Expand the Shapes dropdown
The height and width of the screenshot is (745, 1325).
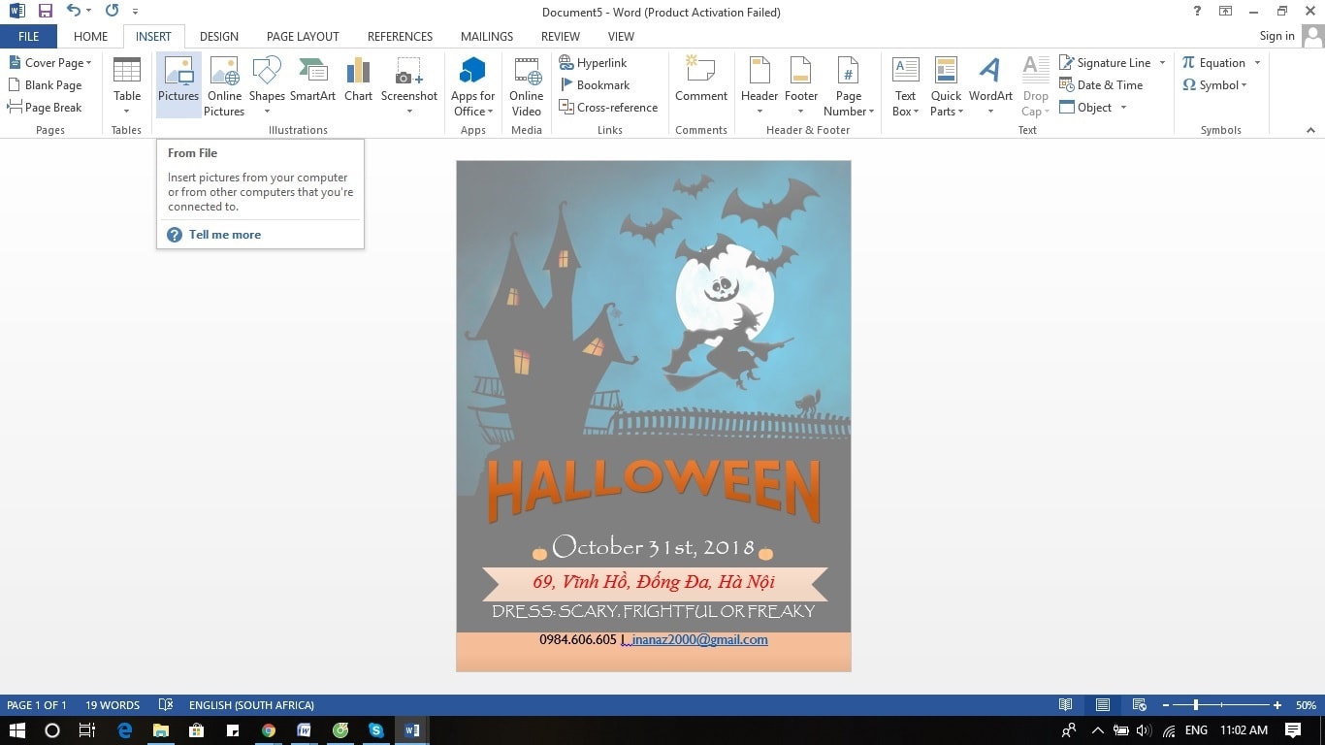[267, 111]
